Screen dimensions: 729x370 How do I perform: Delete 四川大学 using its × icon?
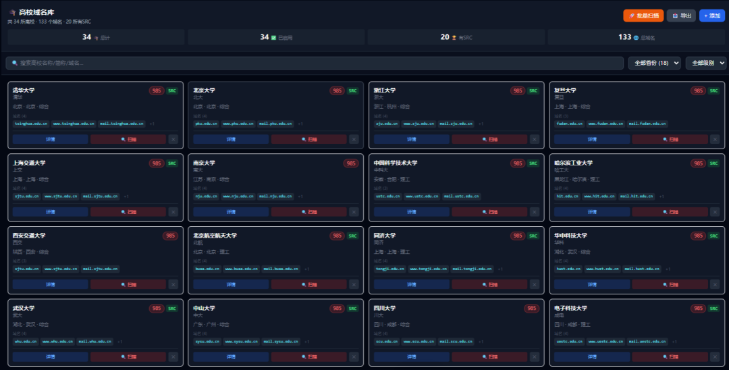pyautogui.click(x=535, y=356)
